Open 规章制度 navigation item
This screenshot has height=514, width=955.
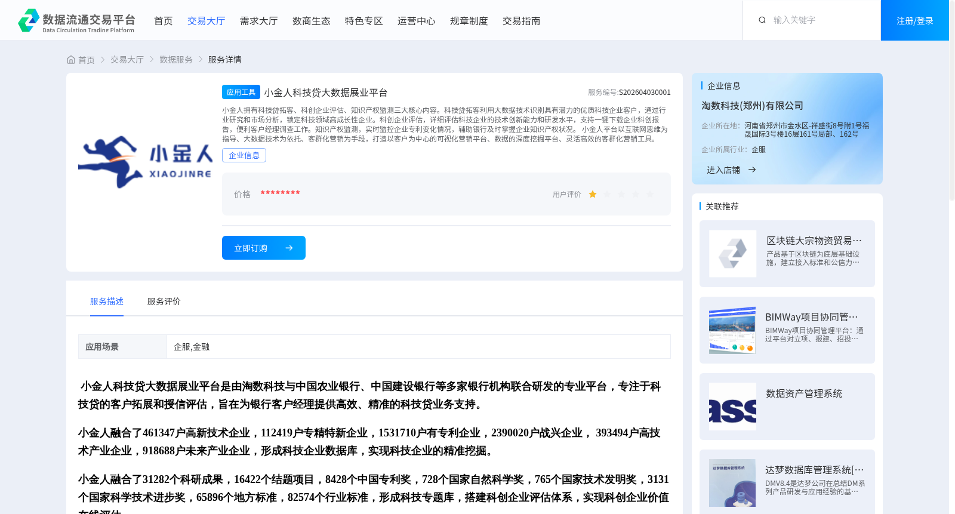(469, 21)
